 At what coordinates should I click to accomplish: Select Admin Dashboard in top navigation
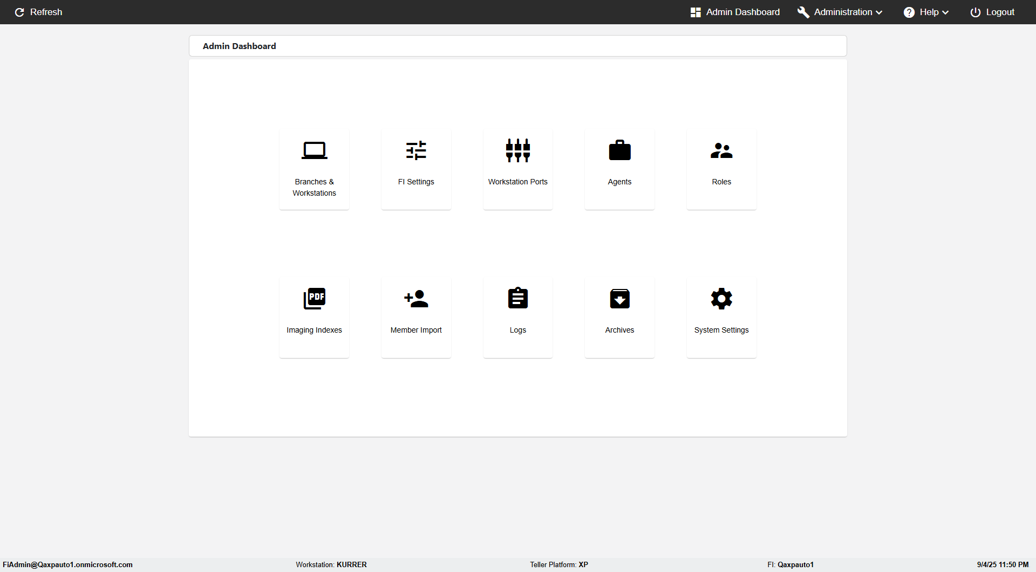[742, 12]
